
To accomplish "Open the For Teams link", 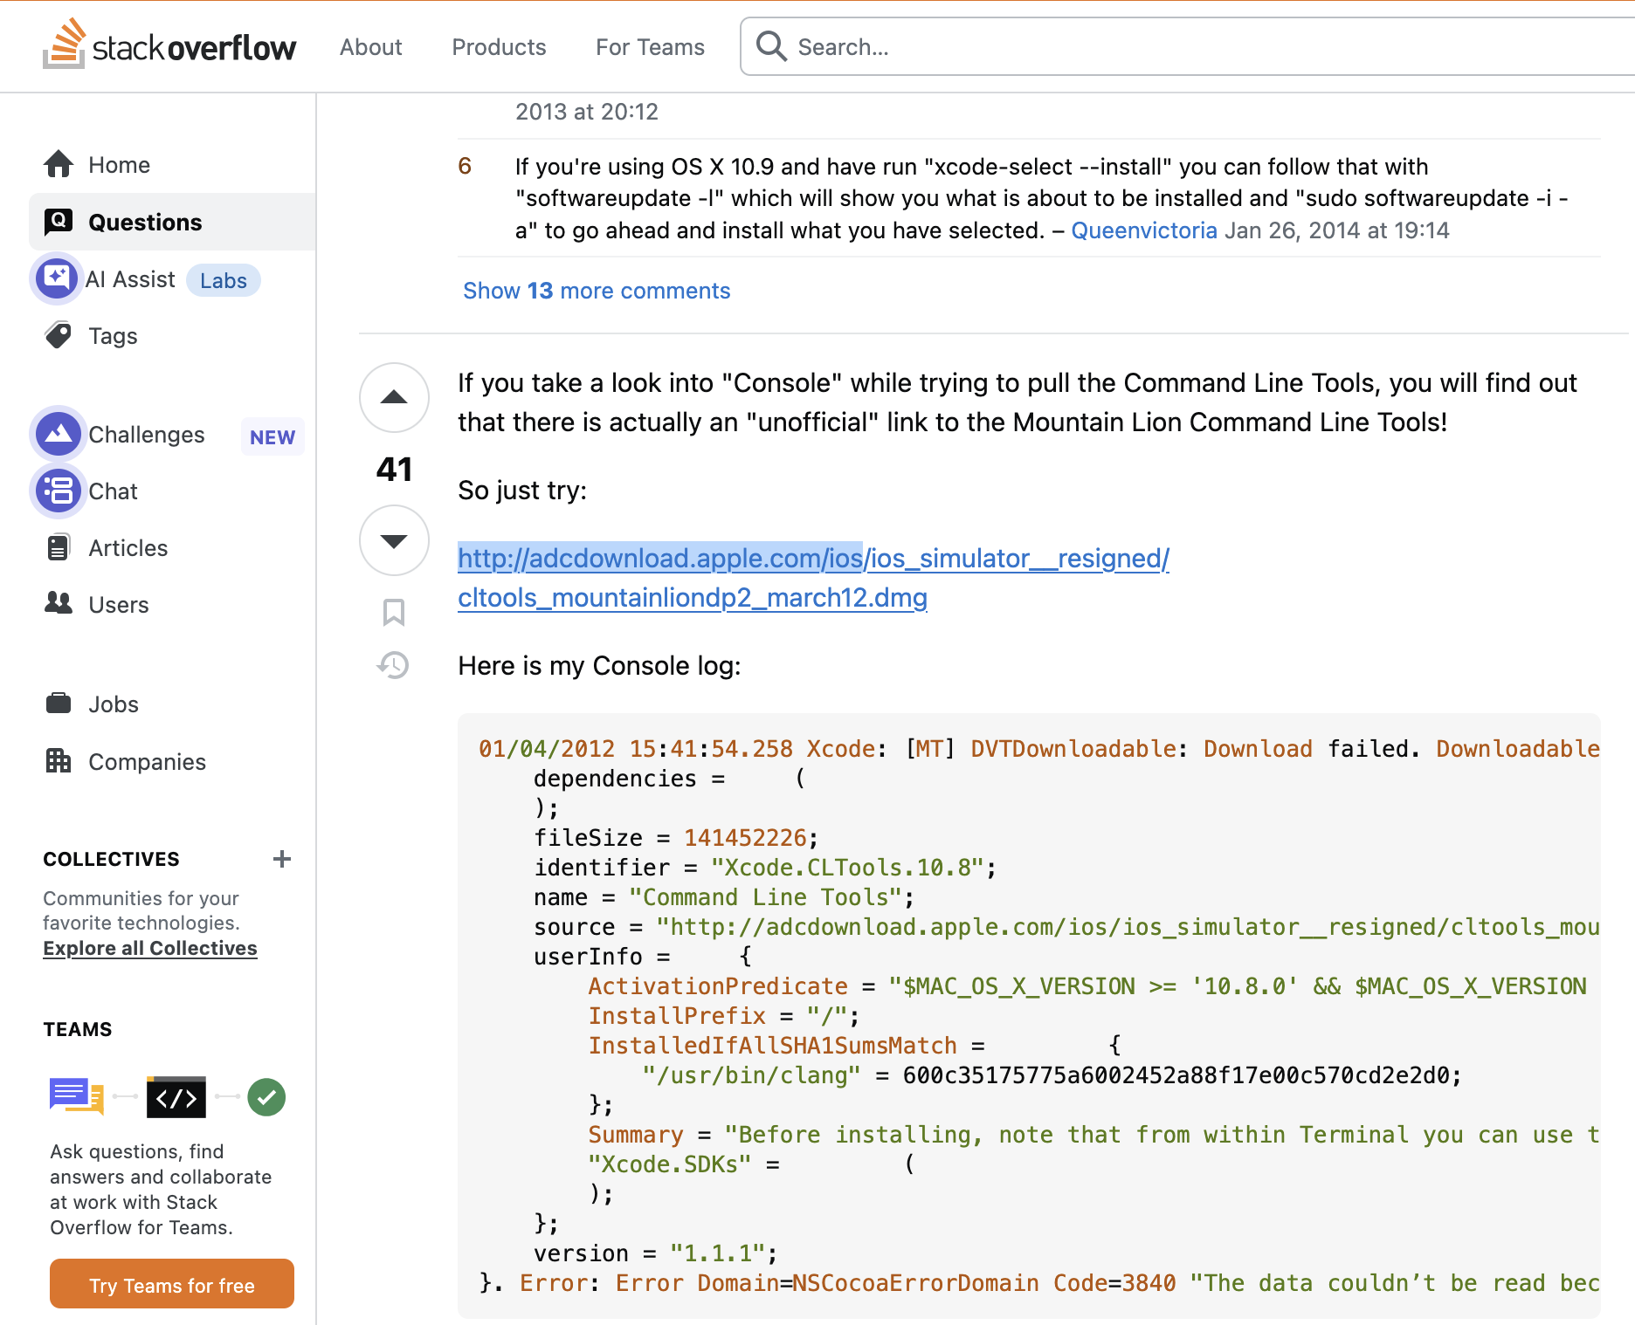I will coord(650,47).
